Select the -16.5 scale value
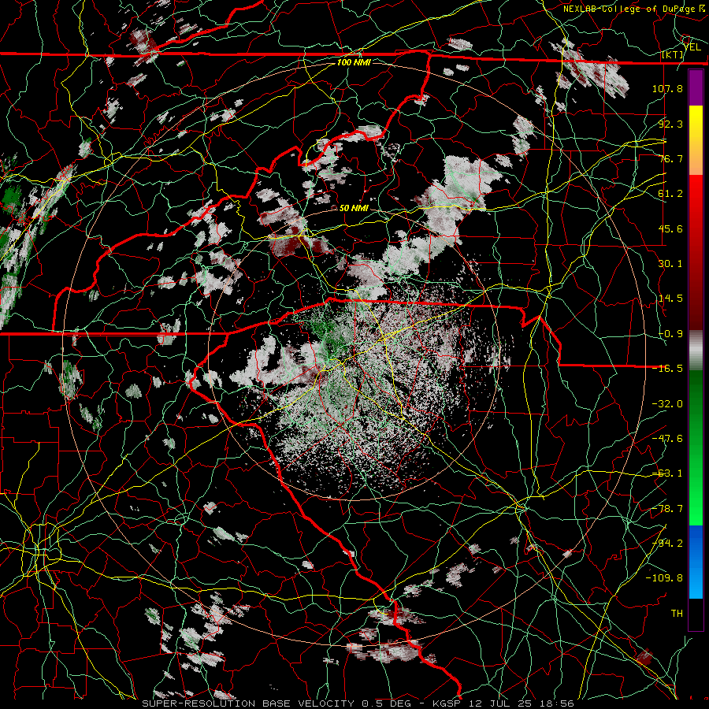Image resolution: width=709 pixels, height=709 pixels. coord(667,369)
